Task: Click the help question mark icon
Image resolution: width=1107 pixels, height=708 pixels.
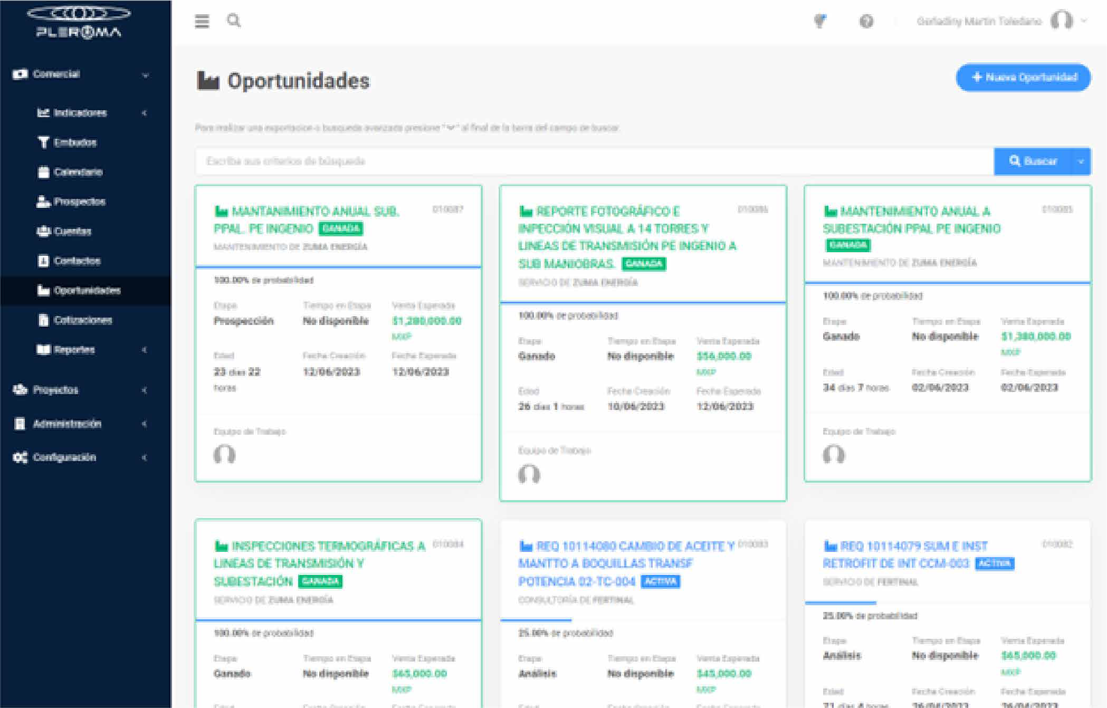Action: [866, 21]
